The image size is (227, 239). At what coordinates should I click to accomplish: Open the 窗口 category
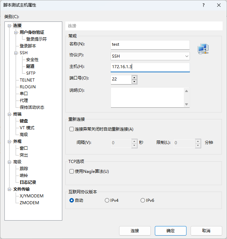click(24, 148)
